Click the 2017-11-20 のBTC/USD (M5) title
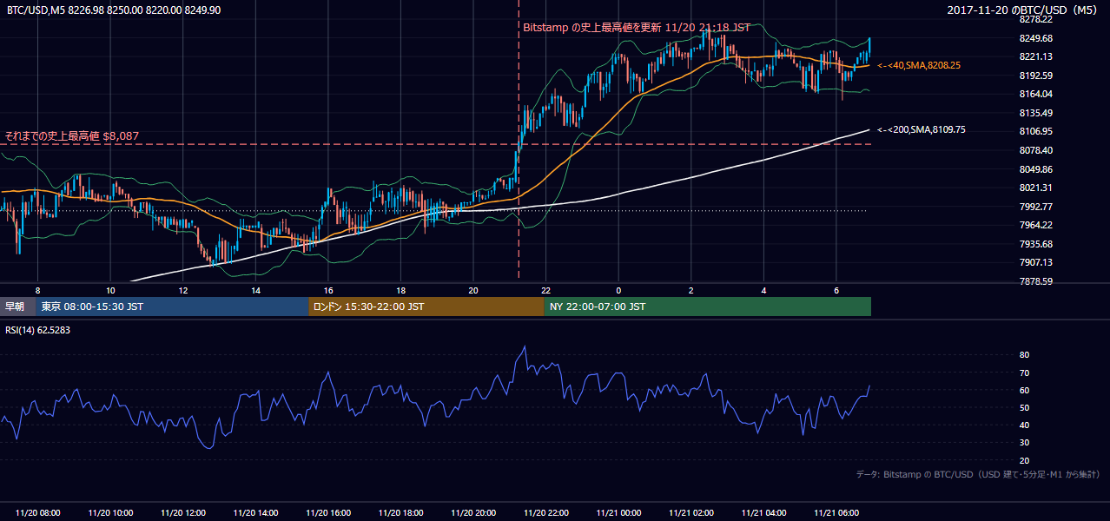Viewport: 1110px width, 521px height. [1024, 10]
